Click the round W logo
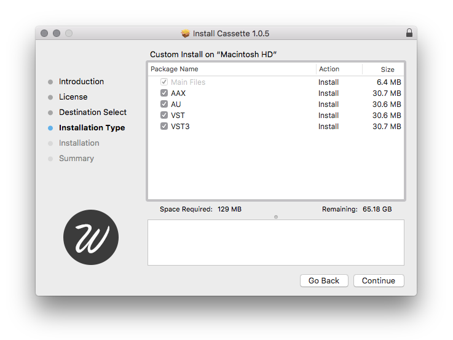This screenshot has height=340, width=453. click(91, 237)
